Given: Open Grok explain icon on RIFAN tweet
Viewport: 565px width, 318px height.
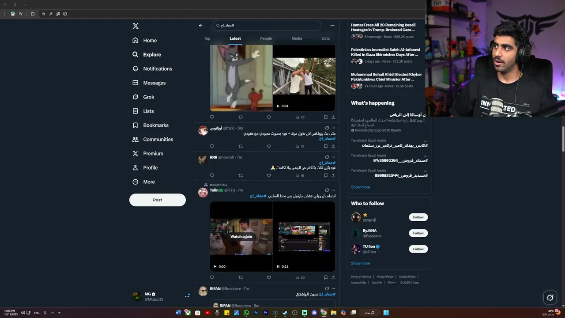Looking at the screenshot, I should pyautogui.click(x=327, y=289).
